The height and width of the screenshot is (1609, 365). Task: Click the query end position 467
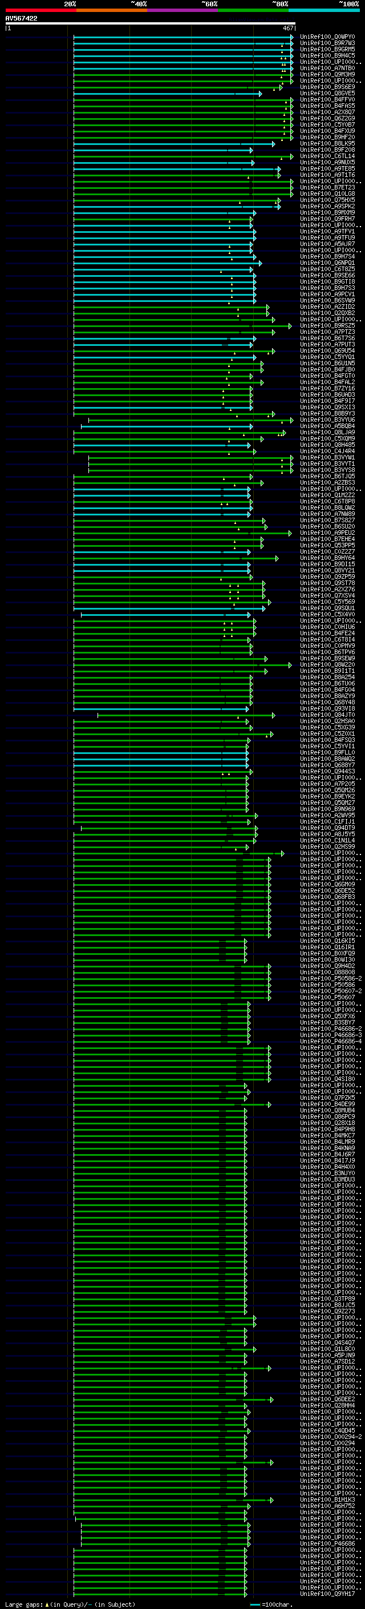288,28
